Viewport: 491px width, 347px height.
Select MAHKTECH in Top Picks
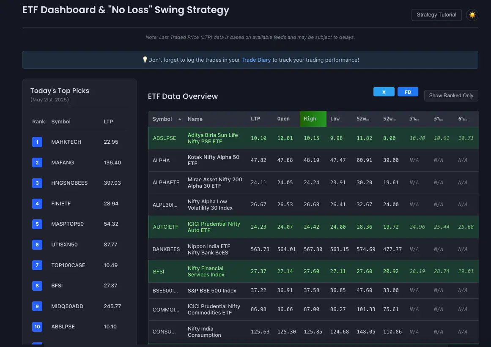(x=66, y=142)
